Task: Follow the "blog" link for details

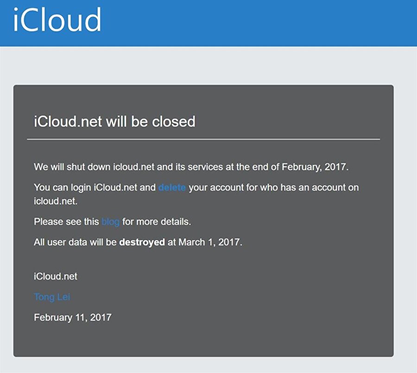Action: pos(110,222)
